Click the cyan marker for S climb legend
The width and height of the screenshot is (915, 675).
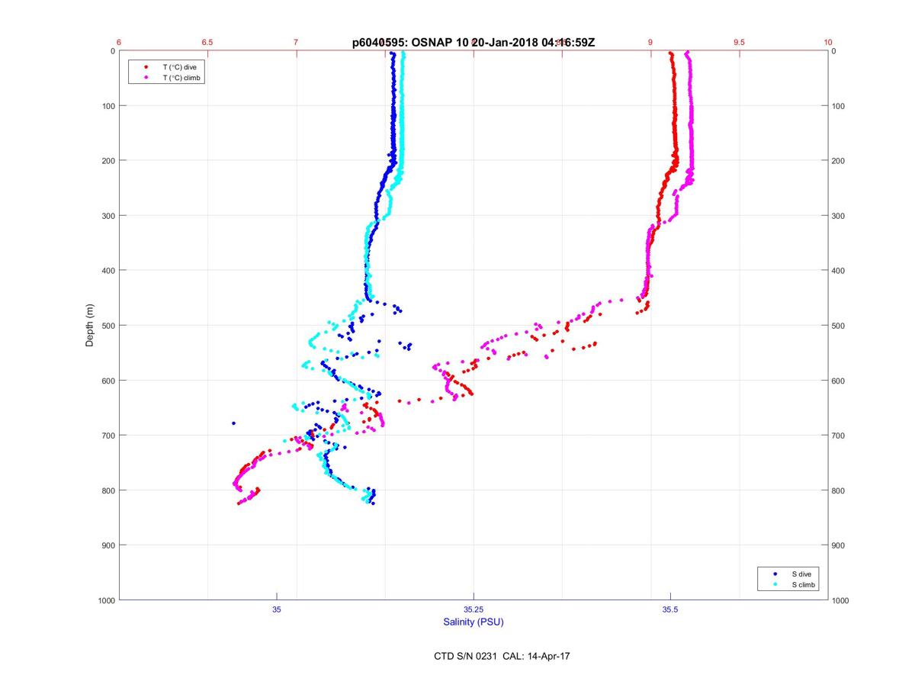coord(775,585)
